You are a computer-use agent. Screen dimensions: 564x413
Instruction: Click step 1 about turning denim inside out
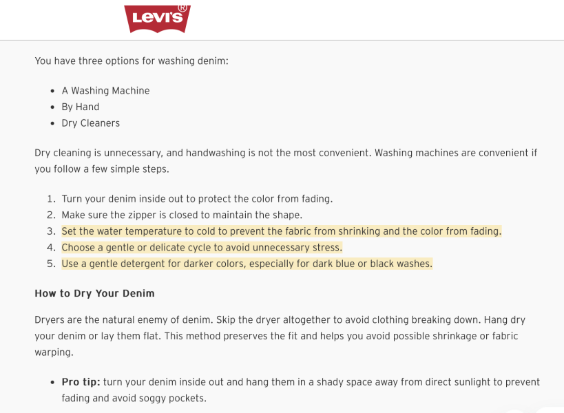coord(197,199)
